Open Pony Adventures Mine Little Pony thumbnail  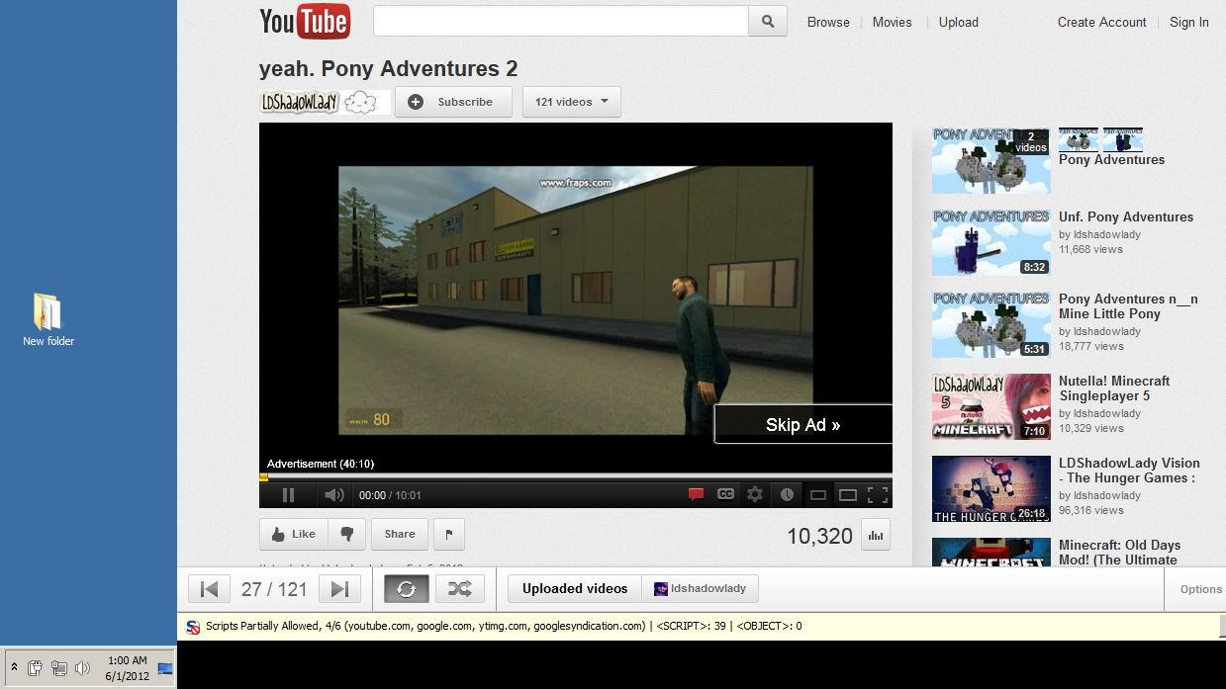[990, 324]
